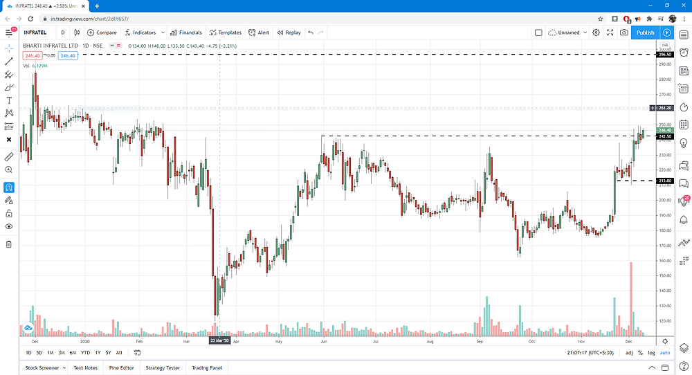Open the notifications bell in right sidebar
The height and width of the screenshot is (375, 692).
coord(684,220)
